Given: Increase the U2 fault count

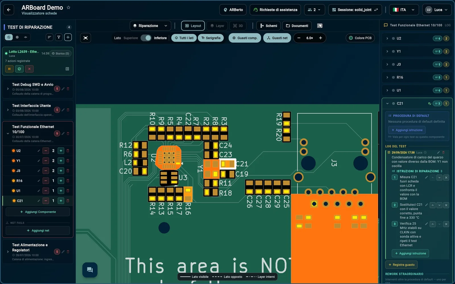Looking at the screenshot, I should (61, 151).
